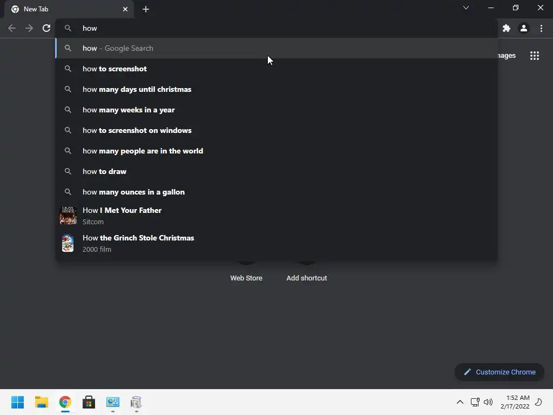Choose 'how to draw' suggestion
Image resolution: width=553 pixels, height=415 pixels.
pos(276,171)
